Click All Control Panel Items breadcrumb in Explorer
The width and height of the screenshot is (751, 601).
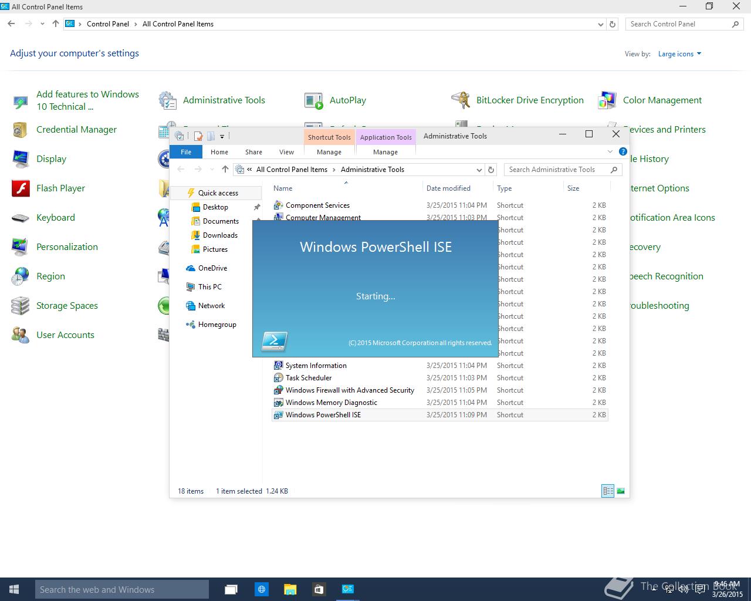(x=292, y=170)
